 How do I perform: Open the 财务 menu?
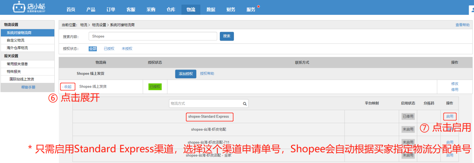point(231,10)
